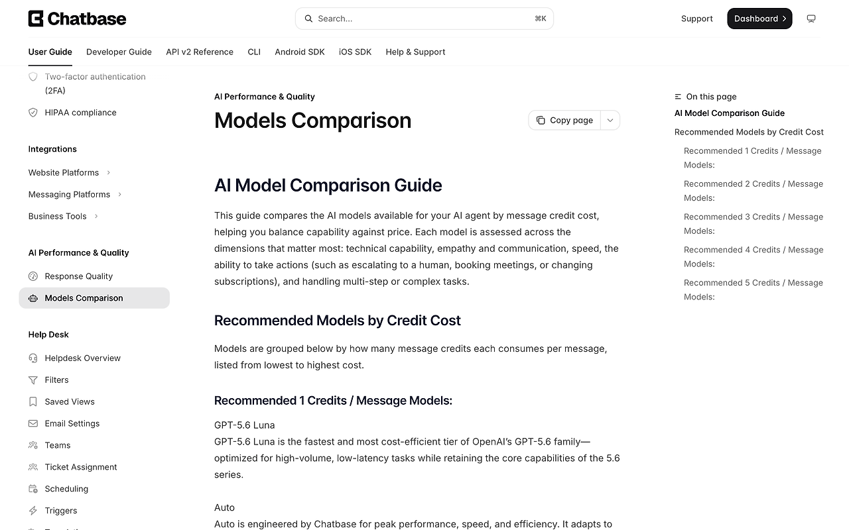This screenshot has width=849, height=530.
Task: Open the Dashboard button
Action: (x=759, y=19)
